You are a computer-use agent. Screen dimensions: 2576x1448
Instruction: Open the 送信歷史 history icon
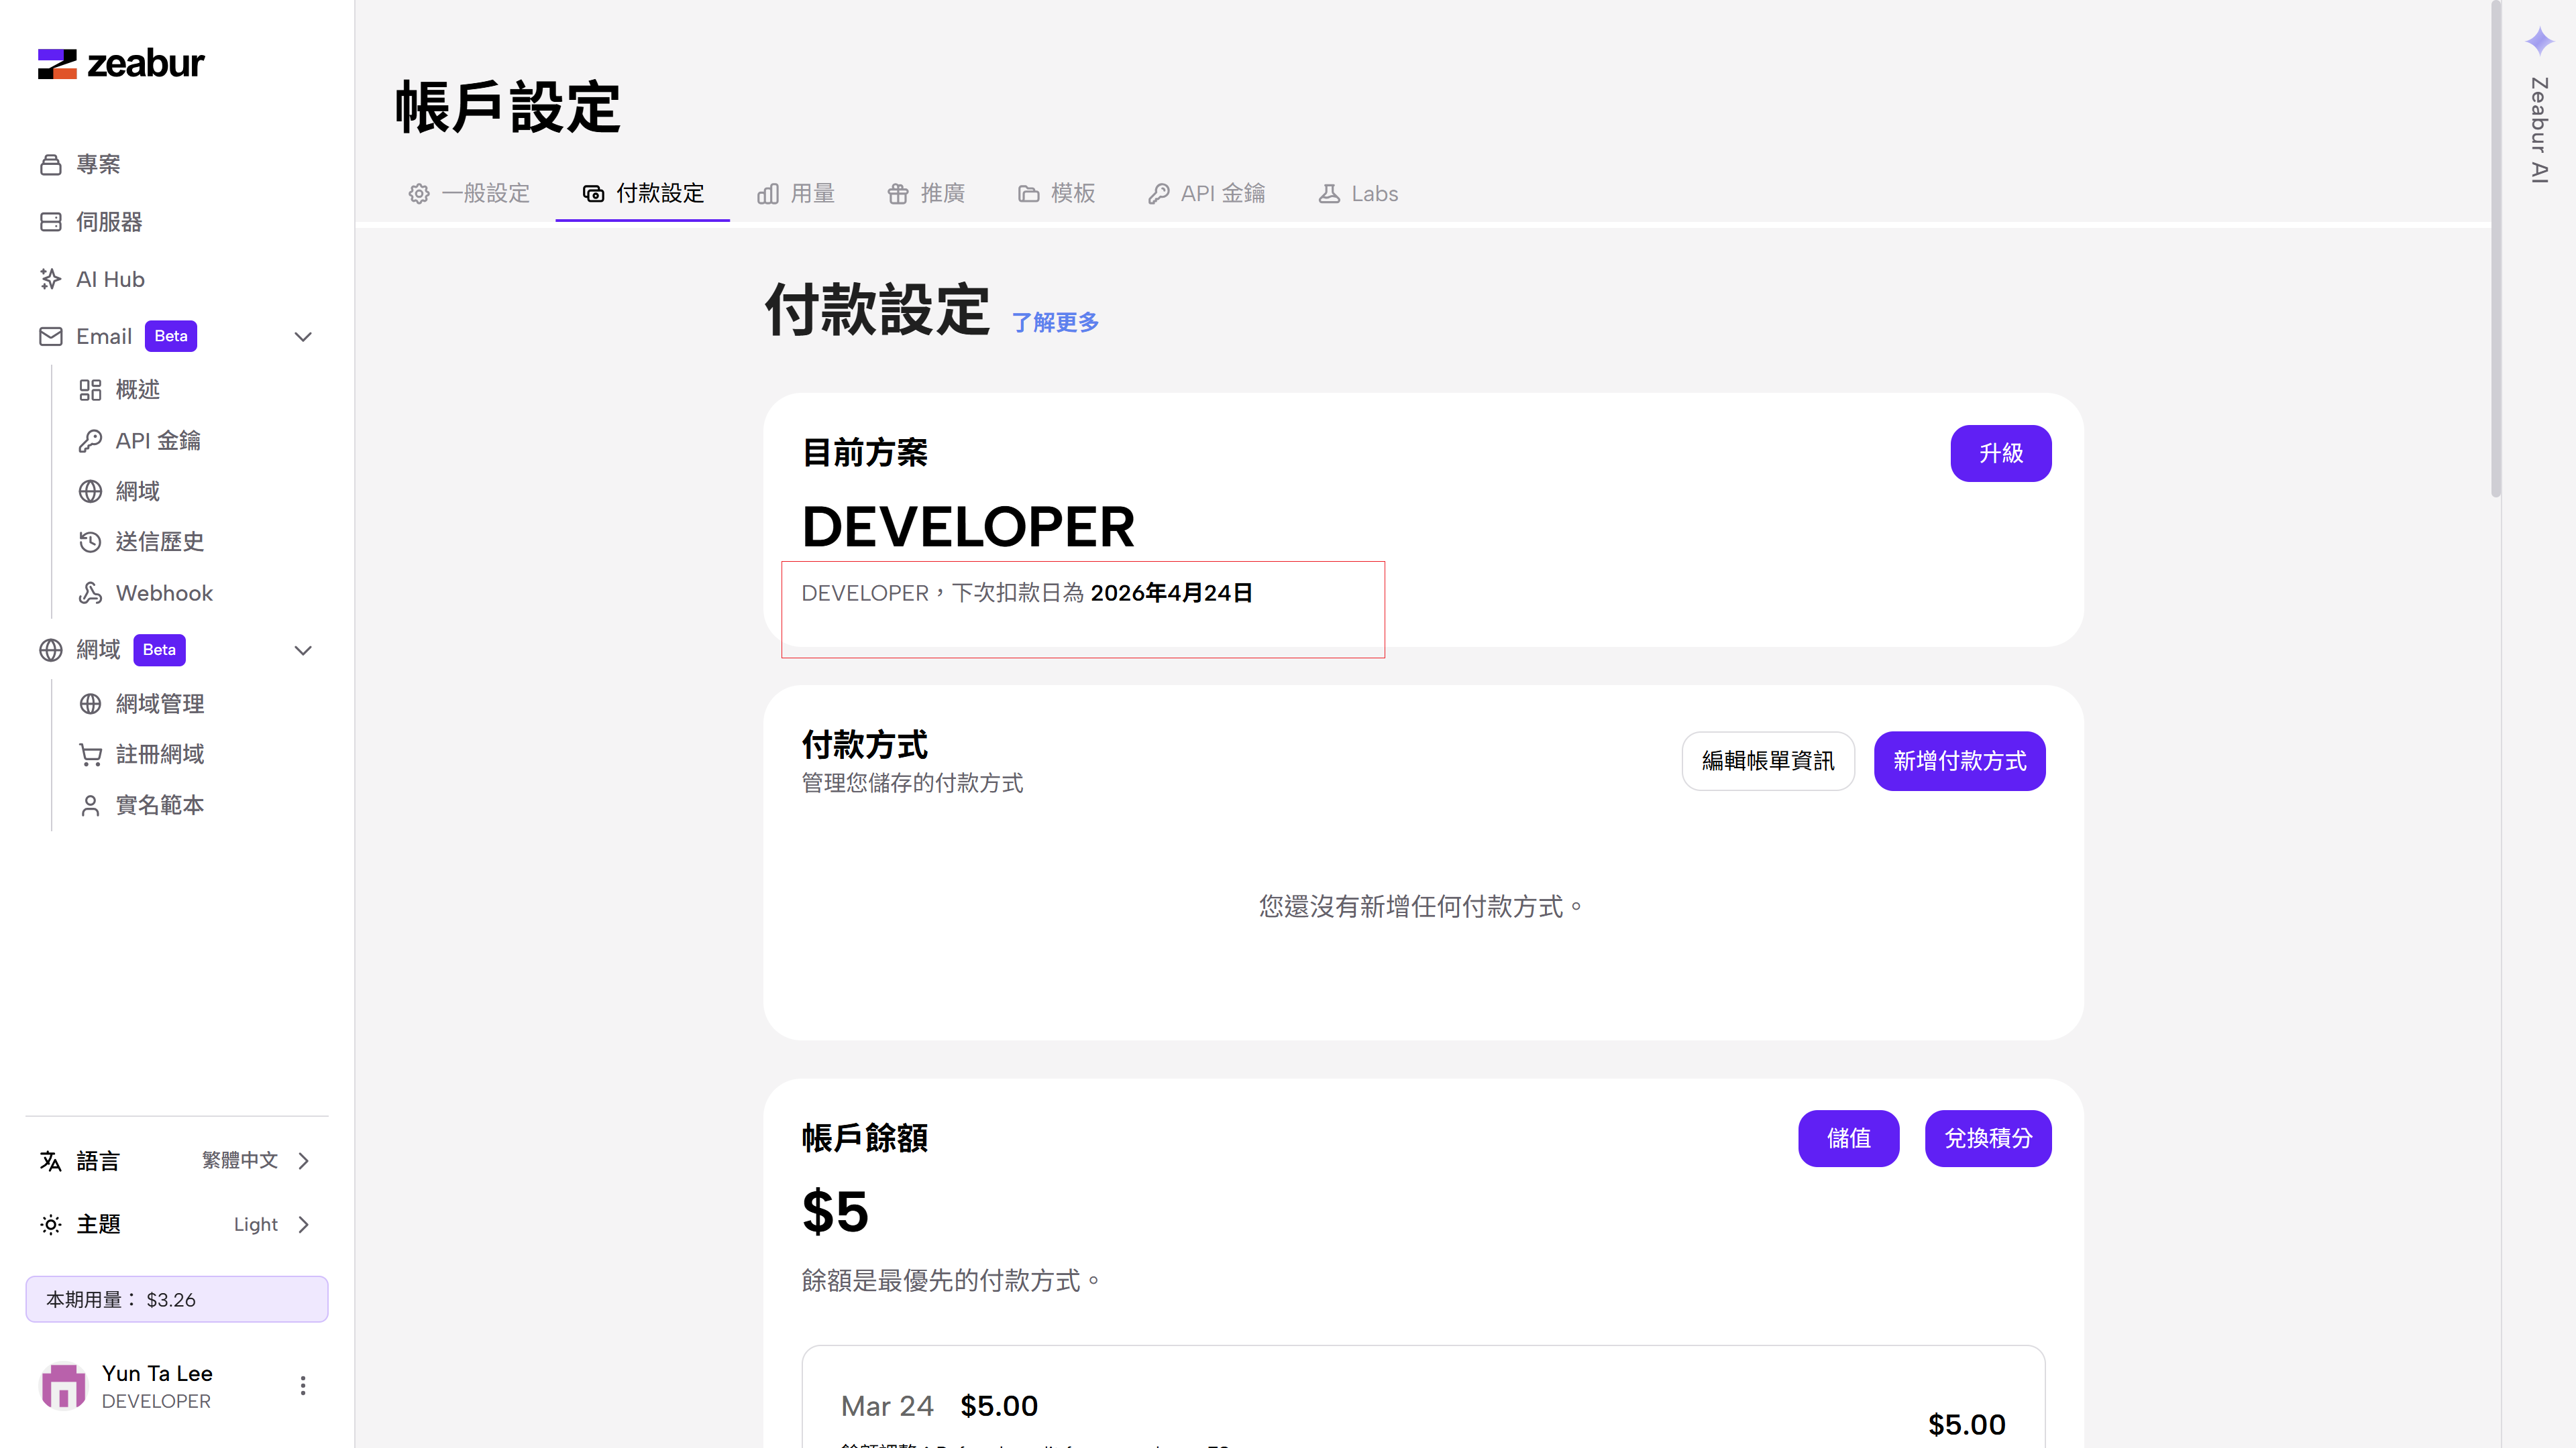click(x=90, y=542)
